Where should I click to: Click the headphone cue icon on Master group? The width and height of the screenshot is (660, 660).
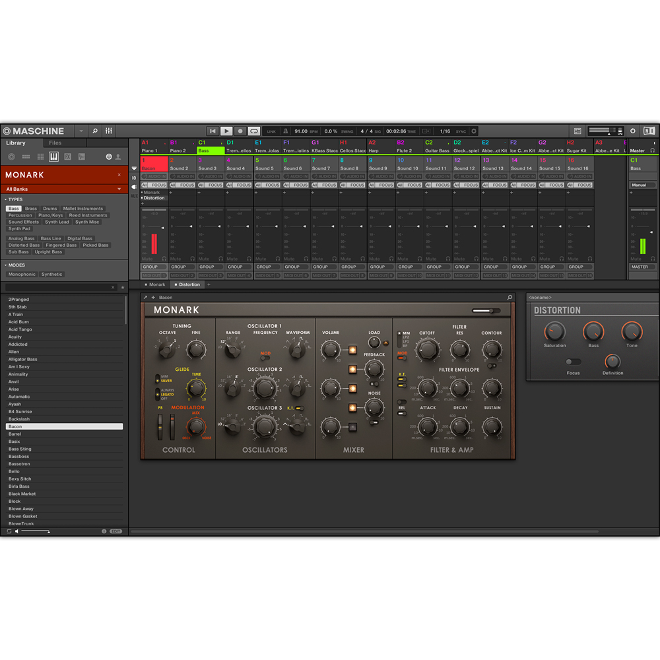click(x=653, y=150)
